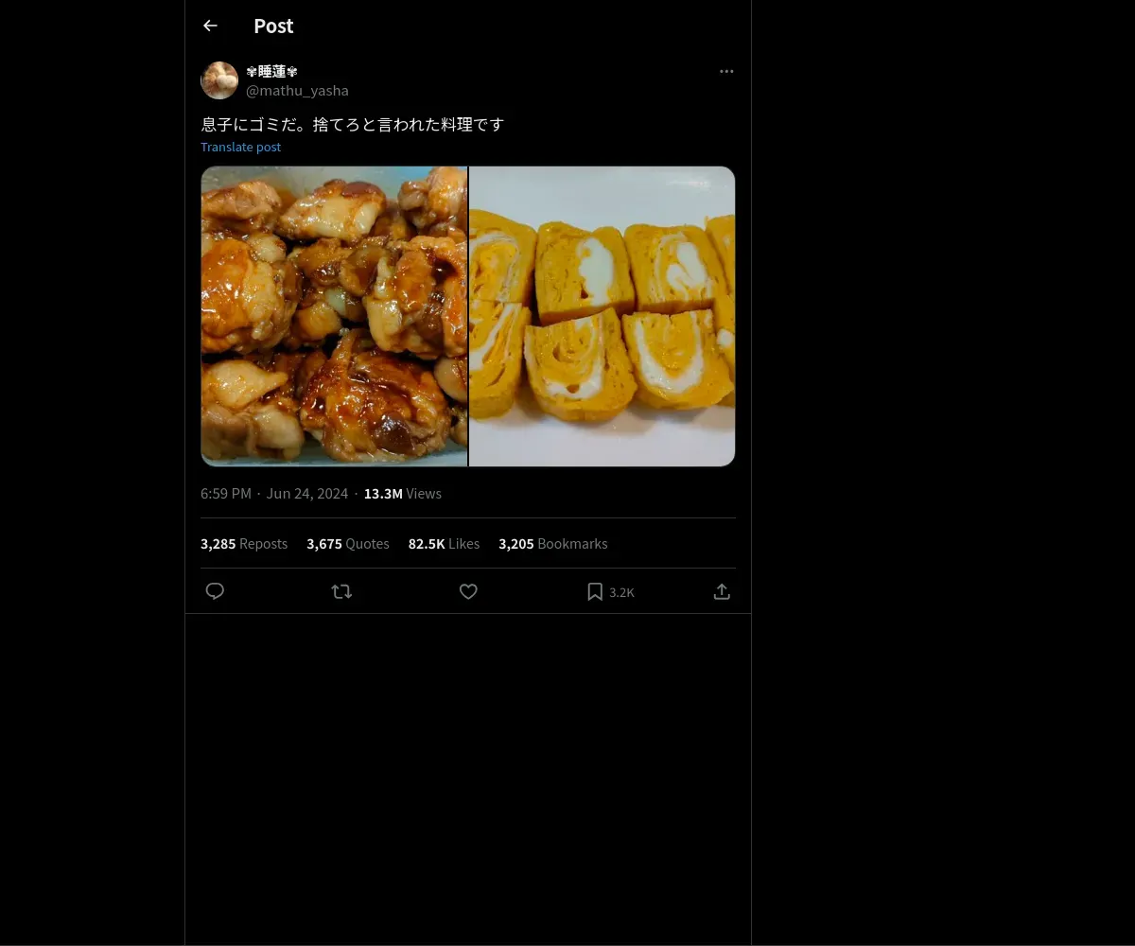Click the 睡蓮 display name

[x=271, y=71]
